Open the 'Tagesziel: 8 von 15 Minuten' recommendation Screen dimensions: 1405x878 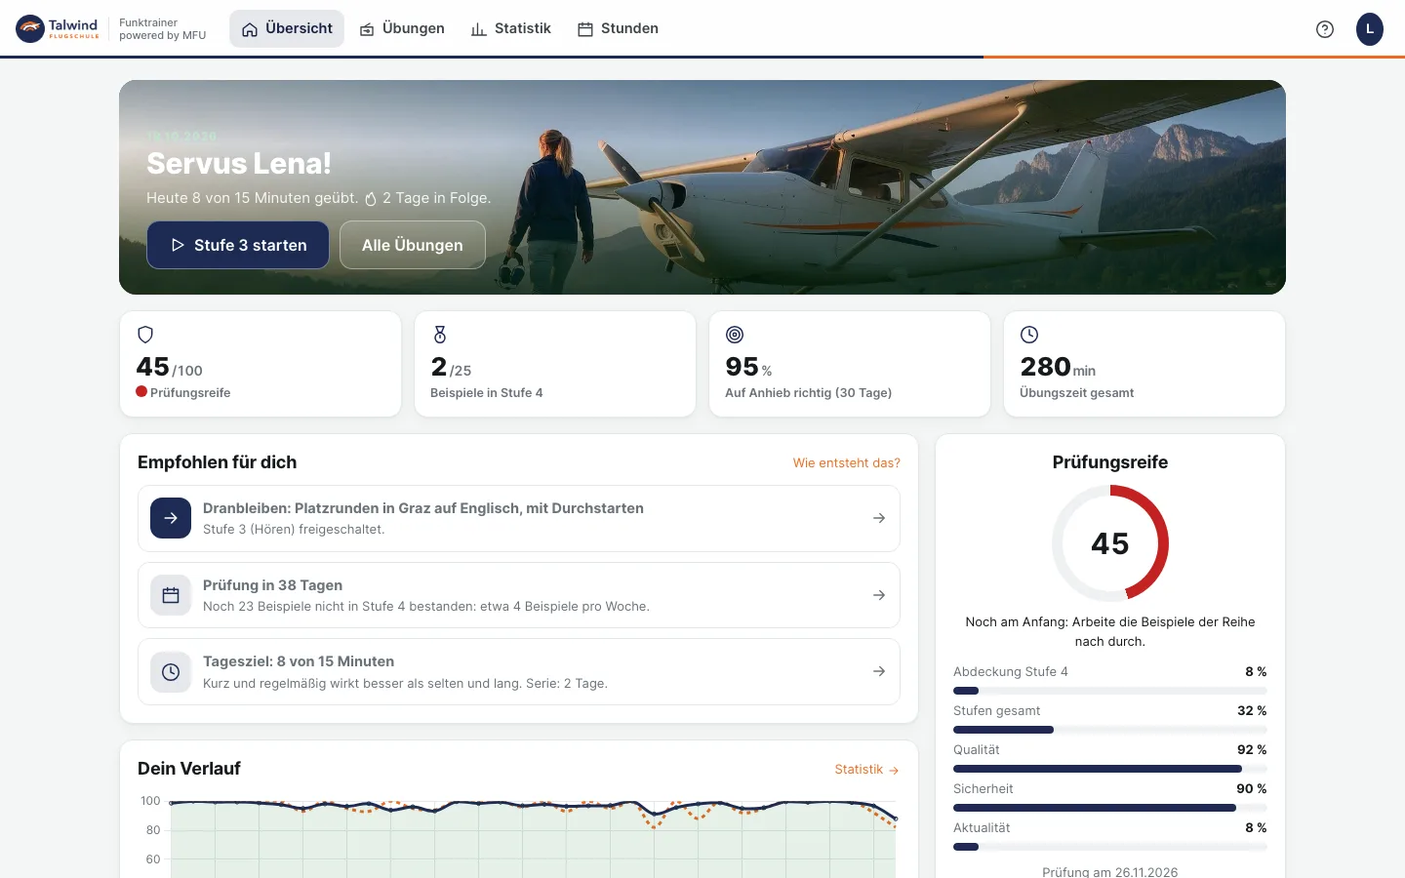coord(519,671)
